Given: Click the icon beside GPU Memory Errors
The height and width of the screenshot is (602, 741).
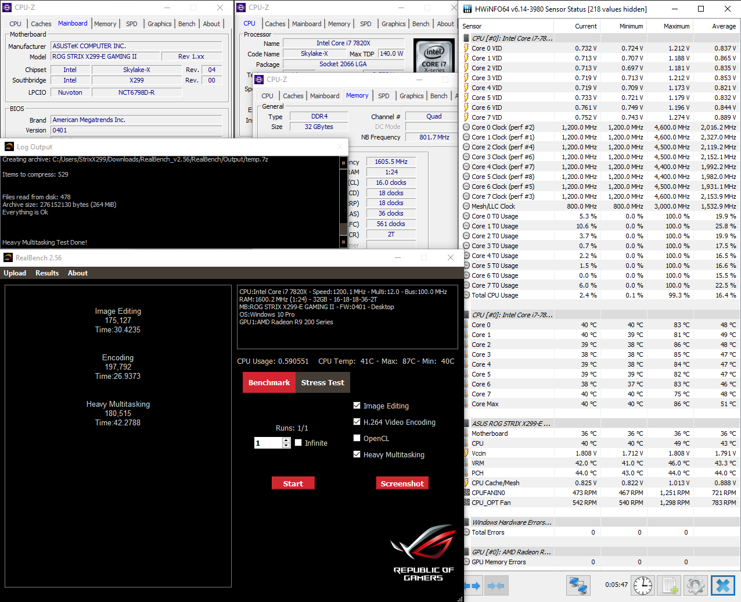Looking at the screenshot, I should coord(466,562).
